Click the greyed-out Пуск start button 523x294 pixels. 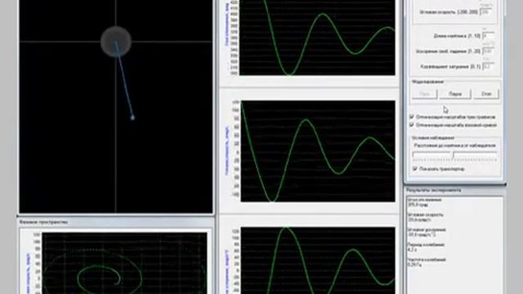(424, 94)
